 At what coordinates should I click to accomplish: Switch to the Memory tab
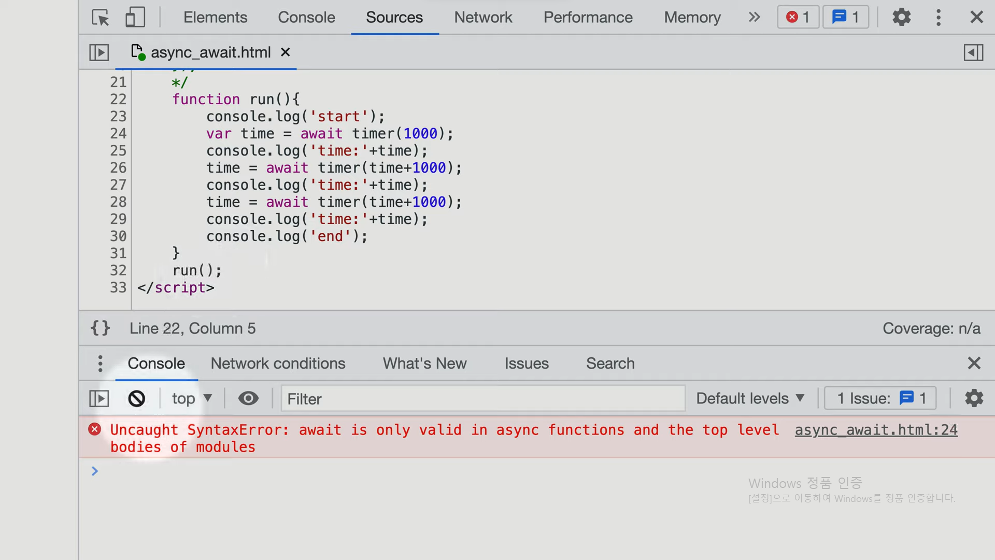point(692,17)
